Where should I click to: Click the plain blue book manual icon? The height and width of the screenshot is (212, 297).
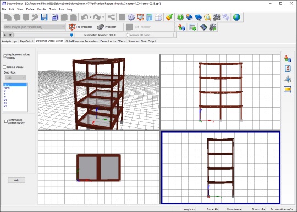click(199, 18)
